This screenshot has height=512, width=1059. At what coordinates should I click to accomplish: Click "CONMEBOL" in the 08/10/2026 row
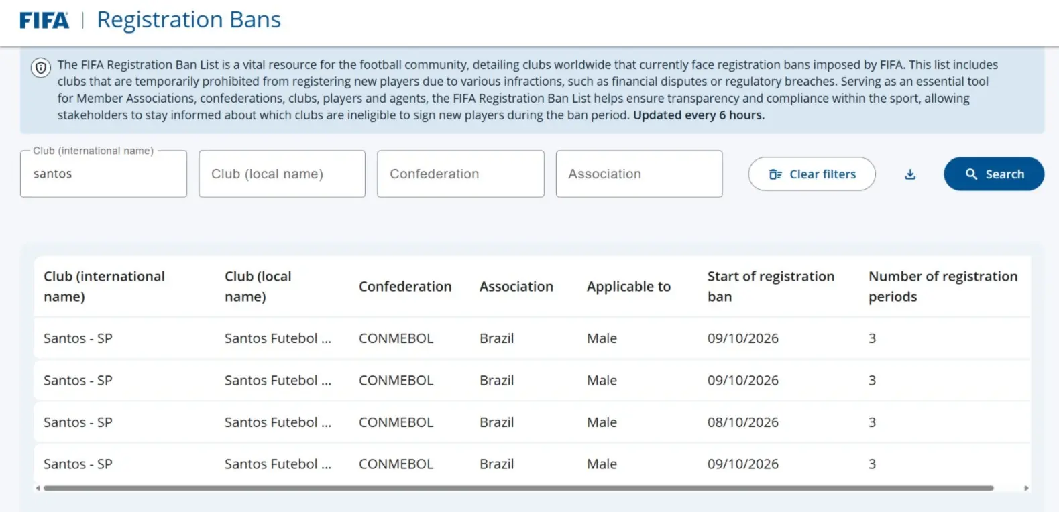[396, 422]
